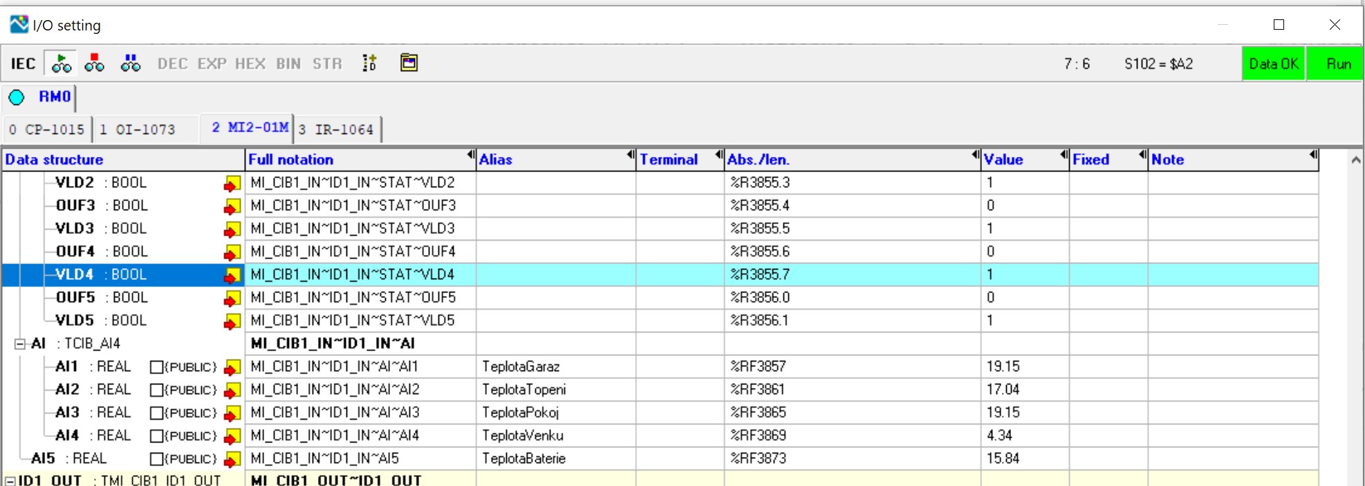Click the yellow window panel toolbar icon

tap(409, 63)
